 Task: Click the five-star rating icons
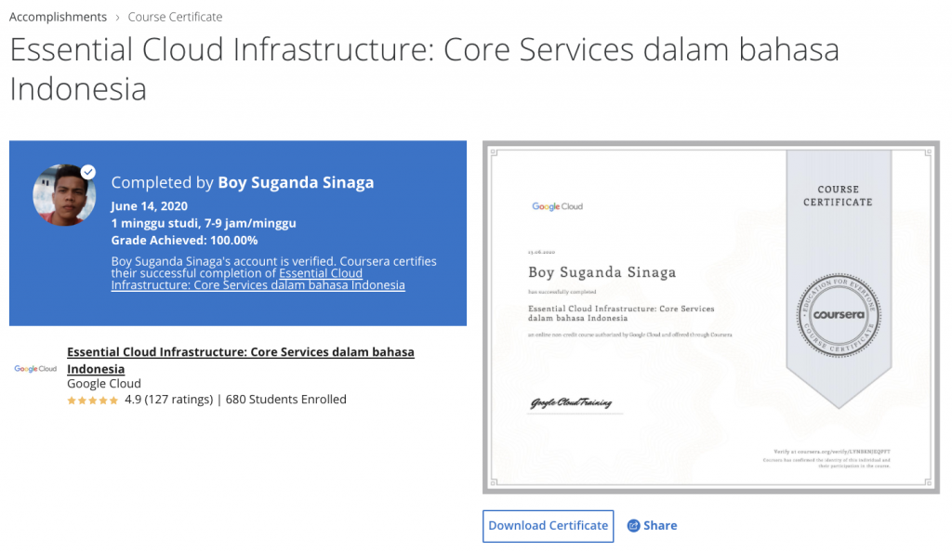point(92,401)
